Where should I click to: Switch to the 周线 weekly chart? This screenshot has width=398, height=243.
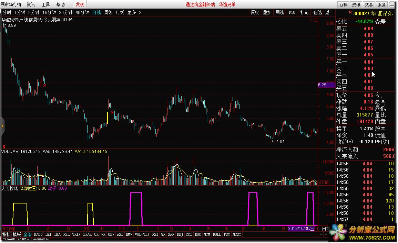[x=108, y=12]
